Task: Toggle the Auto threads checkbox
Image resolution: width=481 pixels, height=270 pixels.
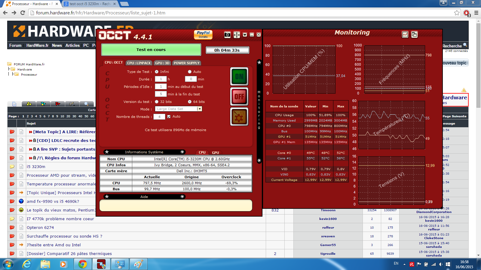Action: point(169,116)
